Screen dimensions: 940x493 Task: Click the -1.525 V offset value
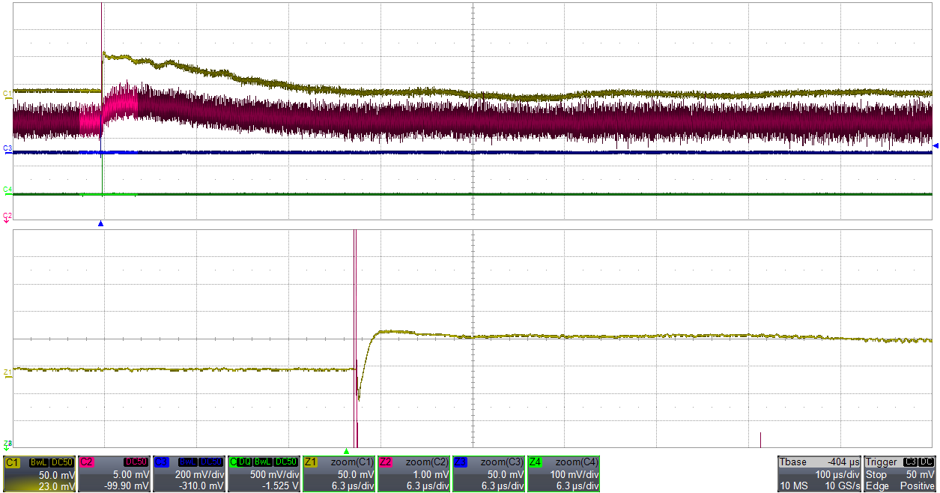(x=281, y=486)
